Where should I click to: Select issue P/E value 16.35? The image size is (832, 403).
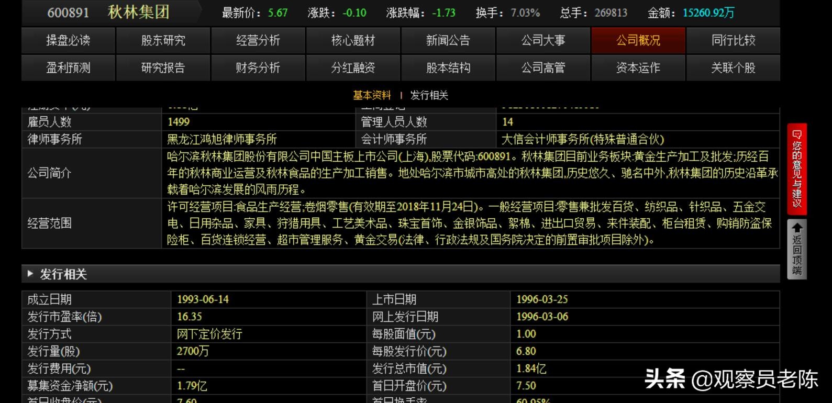click(189, 317)
